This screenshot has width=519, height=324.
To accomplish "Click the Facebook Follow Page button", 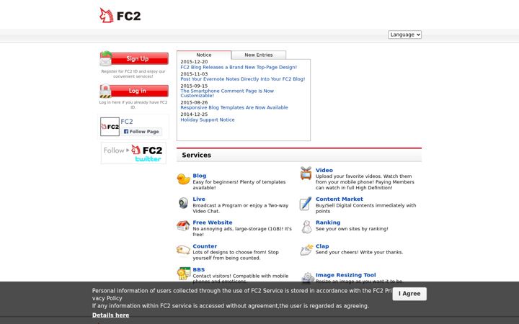I will 141,131.
